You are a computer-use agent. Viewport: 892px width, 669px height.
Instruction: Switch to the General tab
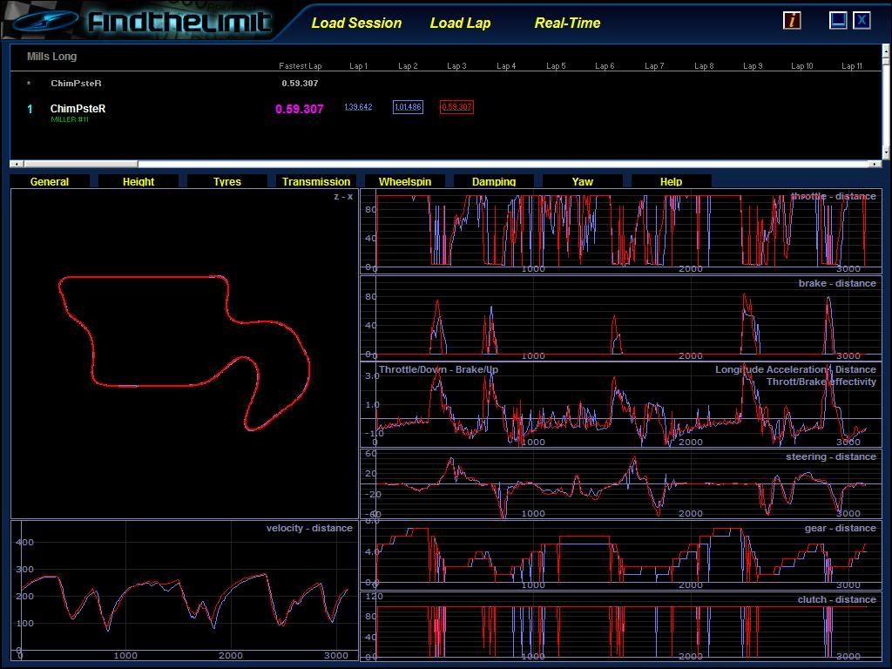tap(50, 181)
